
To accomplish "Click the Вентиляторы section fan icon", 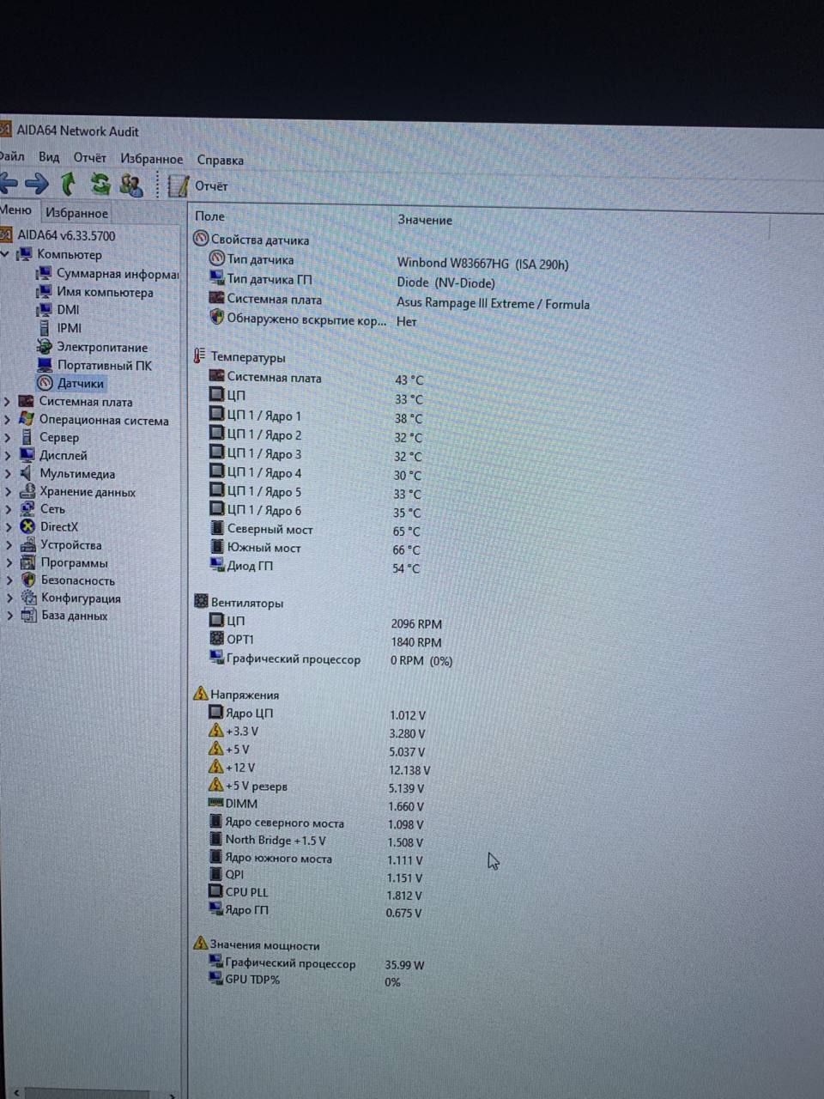I will pos(201,601).
